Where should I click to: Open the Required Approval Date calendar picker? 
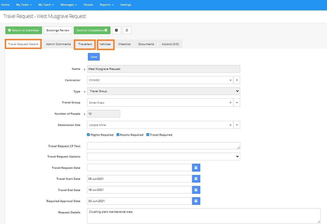point(196,201)
